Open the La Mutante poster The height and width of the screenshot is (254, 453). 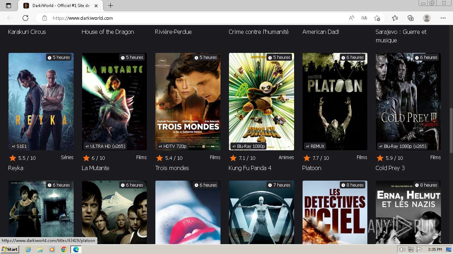(x=114, y=102)
